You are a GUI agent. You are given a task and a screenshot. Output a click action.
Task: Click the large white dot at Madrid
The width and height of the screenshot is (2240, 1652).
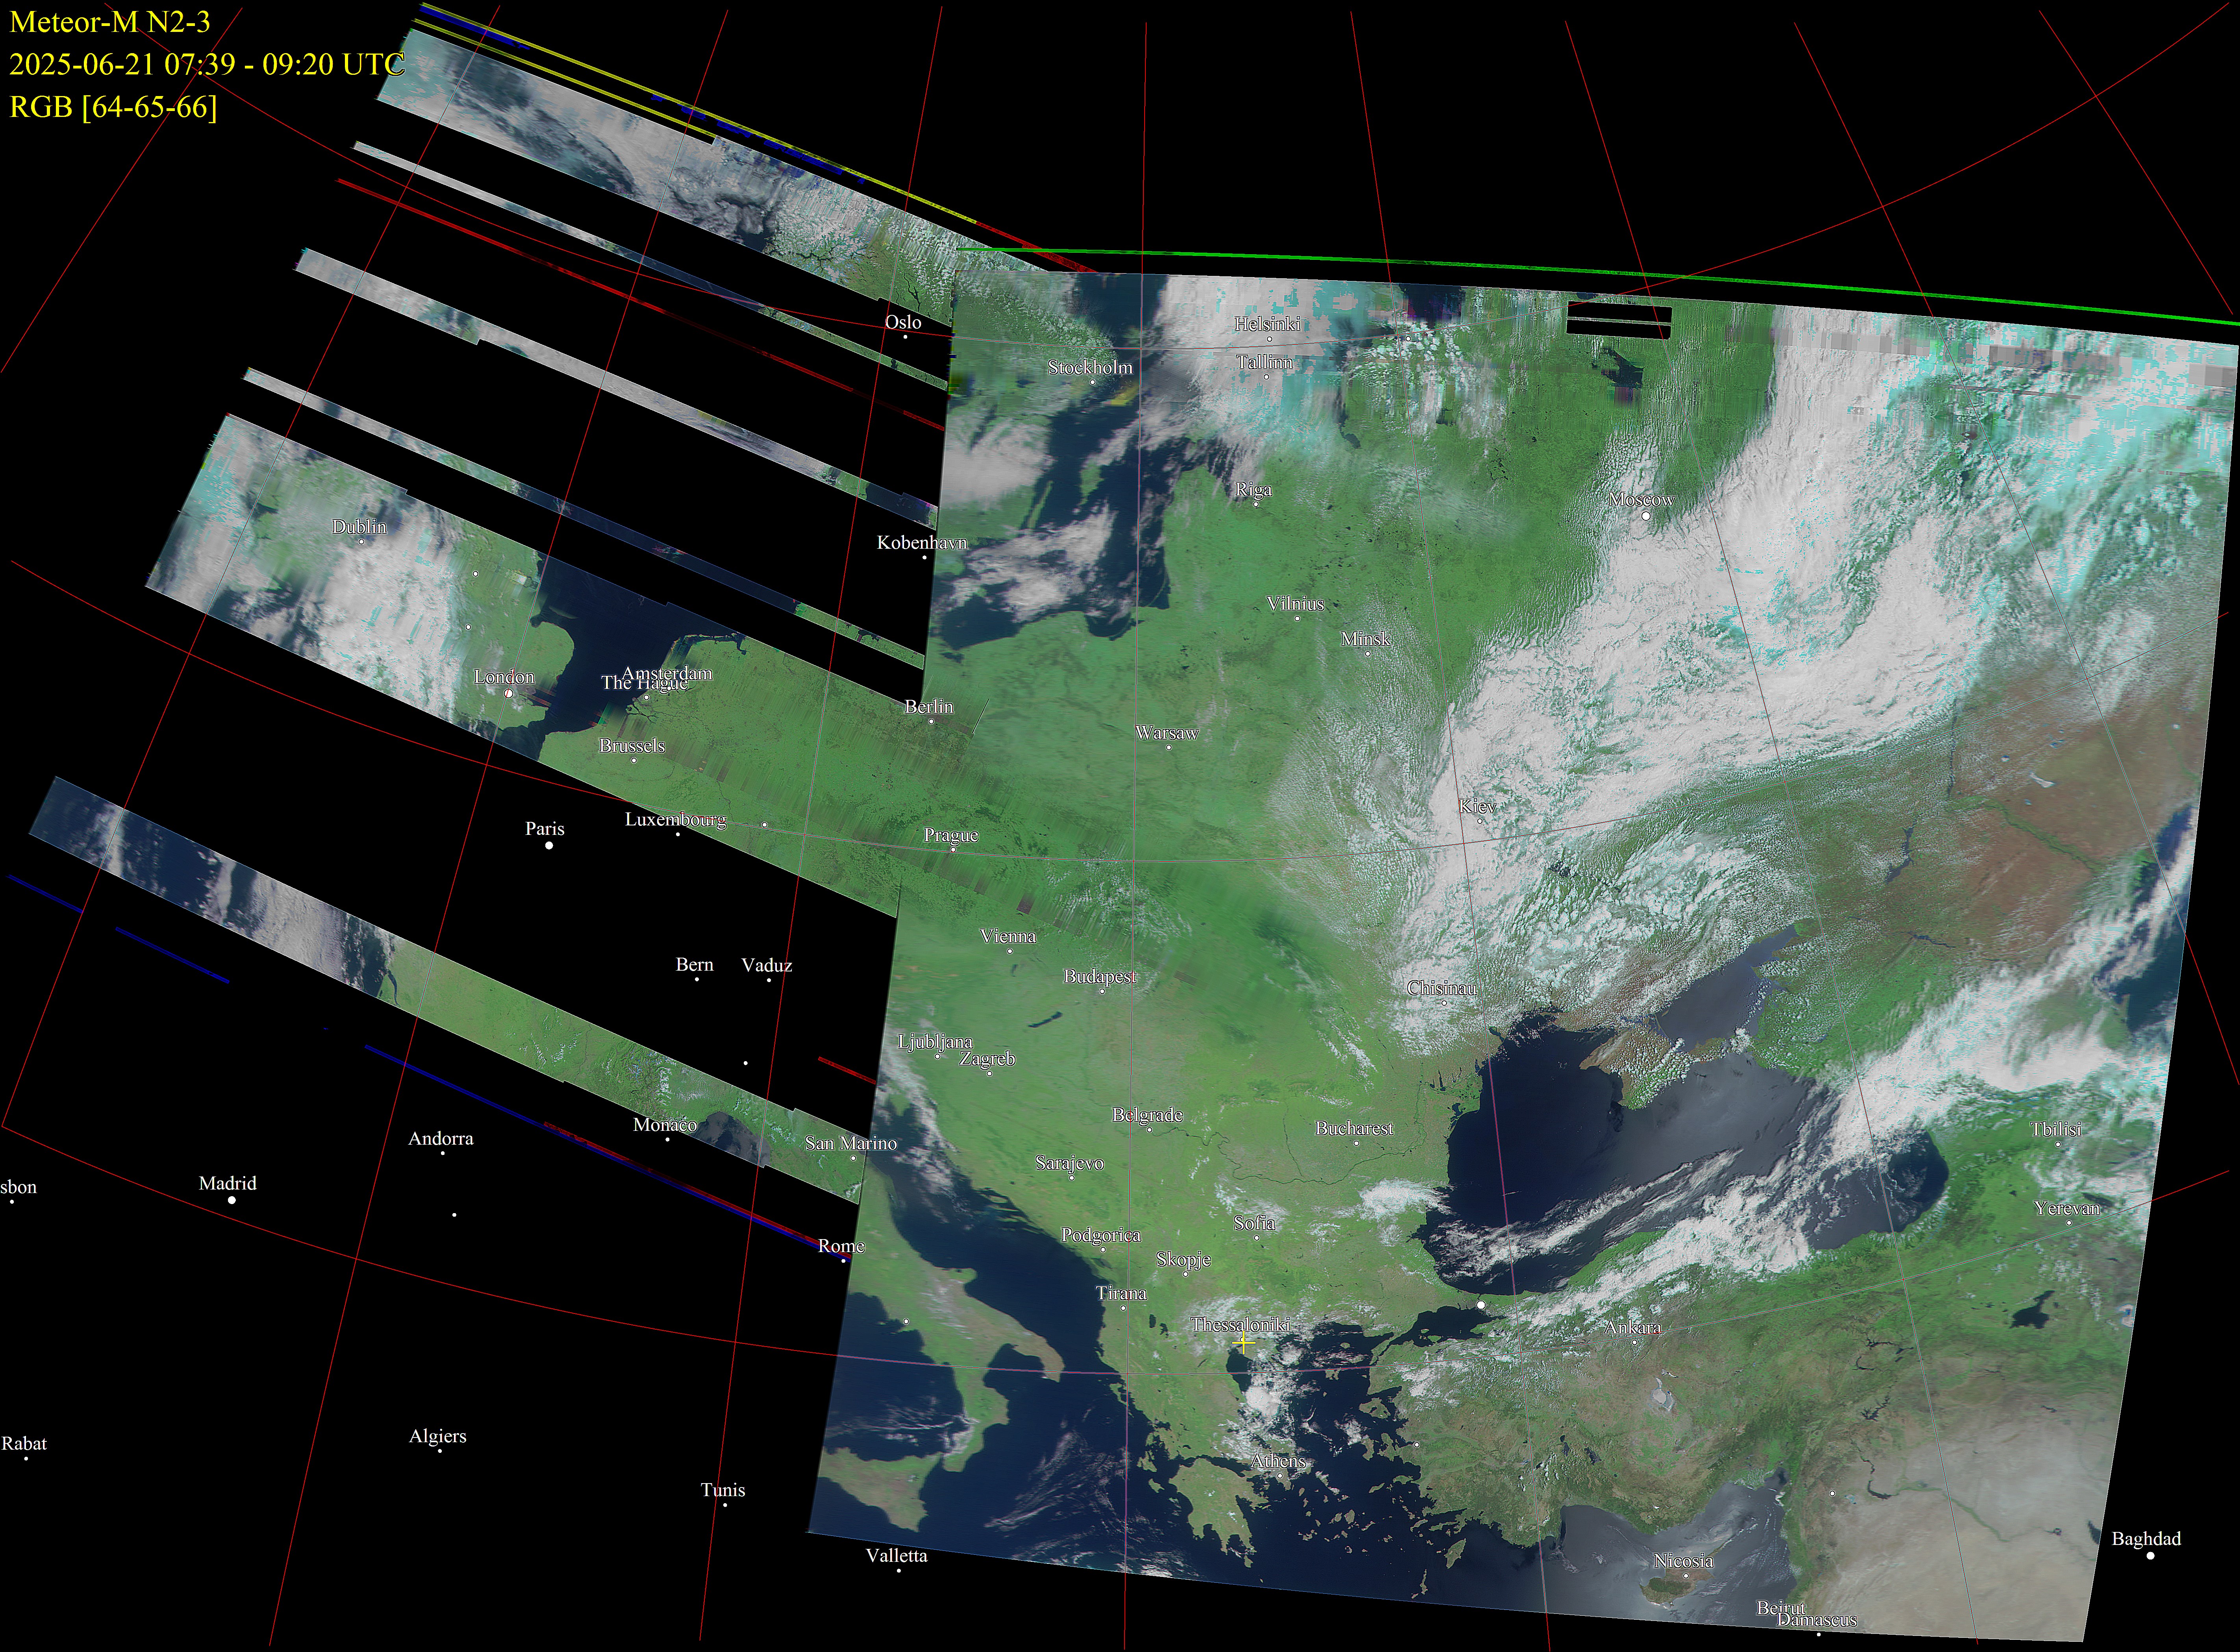point(232,1200)
